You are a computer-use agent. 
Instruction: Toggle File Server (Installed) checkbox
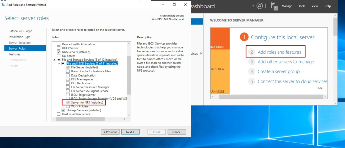tap(68, 67)
